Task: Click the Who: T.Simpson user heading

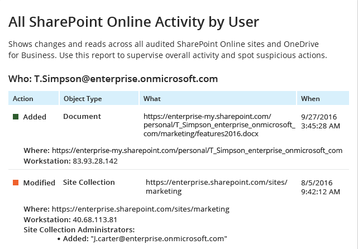Action: (113, 79)
